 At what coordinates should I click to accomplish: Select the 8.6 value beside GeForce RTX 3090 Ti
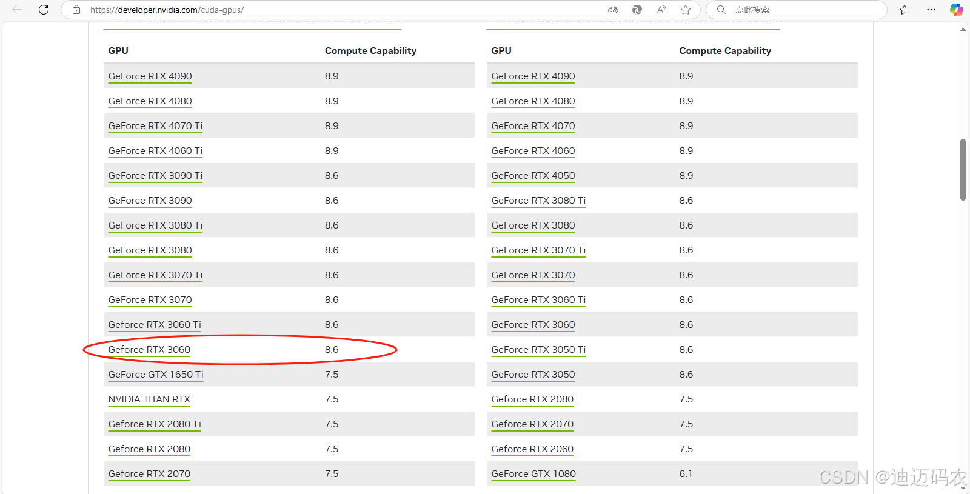[x=332, y=176]
